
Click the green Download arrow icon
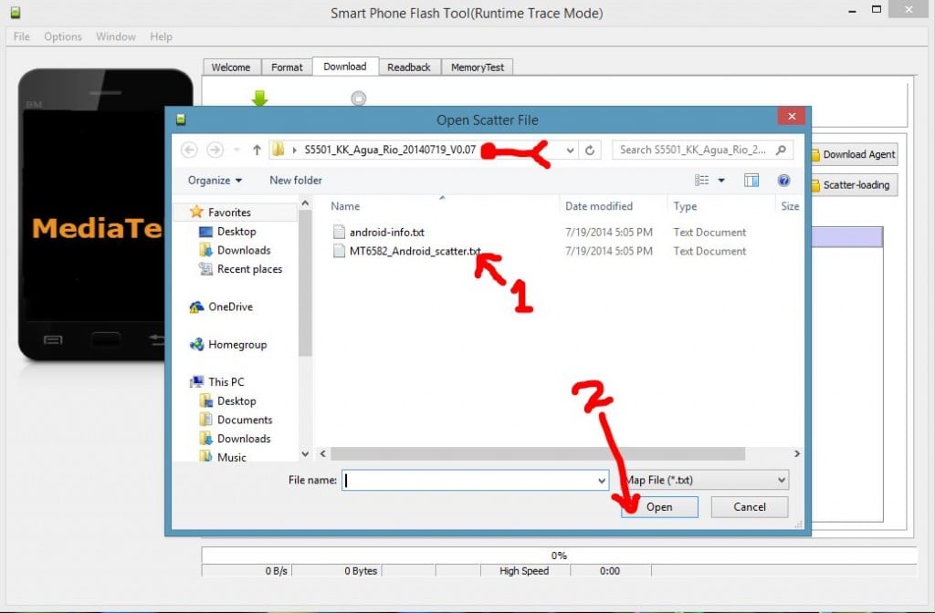pos(259,98)
